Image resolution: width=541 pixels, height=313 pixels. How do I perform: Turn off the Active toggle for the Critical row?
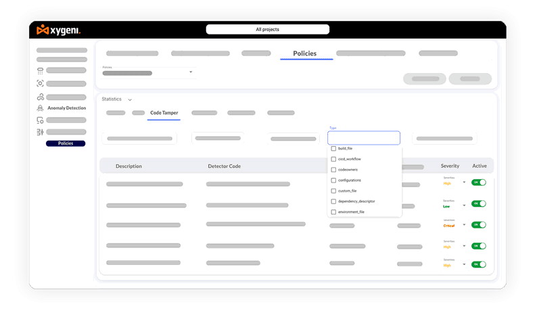point(479,224)
